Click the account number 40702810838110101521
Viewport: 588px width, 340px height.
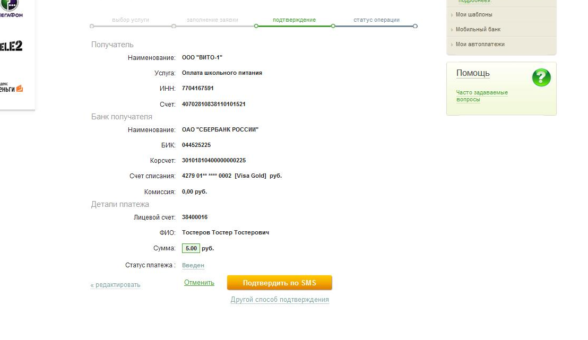click(x=214, y=104)
